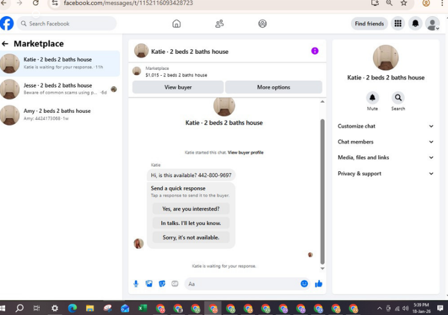Expand the Customize chat section
The height and width of the screenshot is (315, 448).
386,126
